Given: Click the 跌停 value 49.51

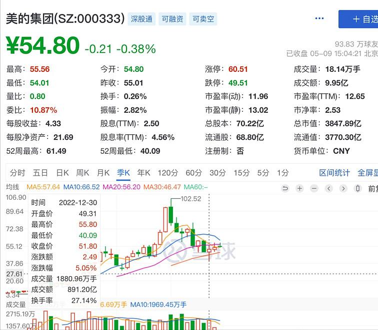Looking at the screenshot, I should [x=238, y=83].
